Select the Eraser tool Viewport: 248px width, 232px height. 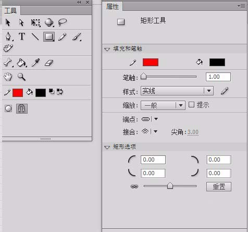(x=49, y=63)
